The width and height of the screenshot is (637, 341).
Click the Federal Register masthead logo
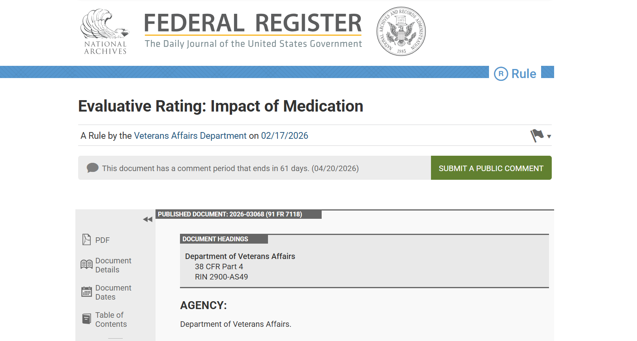253,23
